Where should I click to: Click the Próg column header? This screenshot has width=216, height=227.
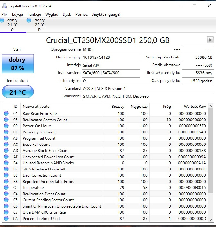point(161,107)
